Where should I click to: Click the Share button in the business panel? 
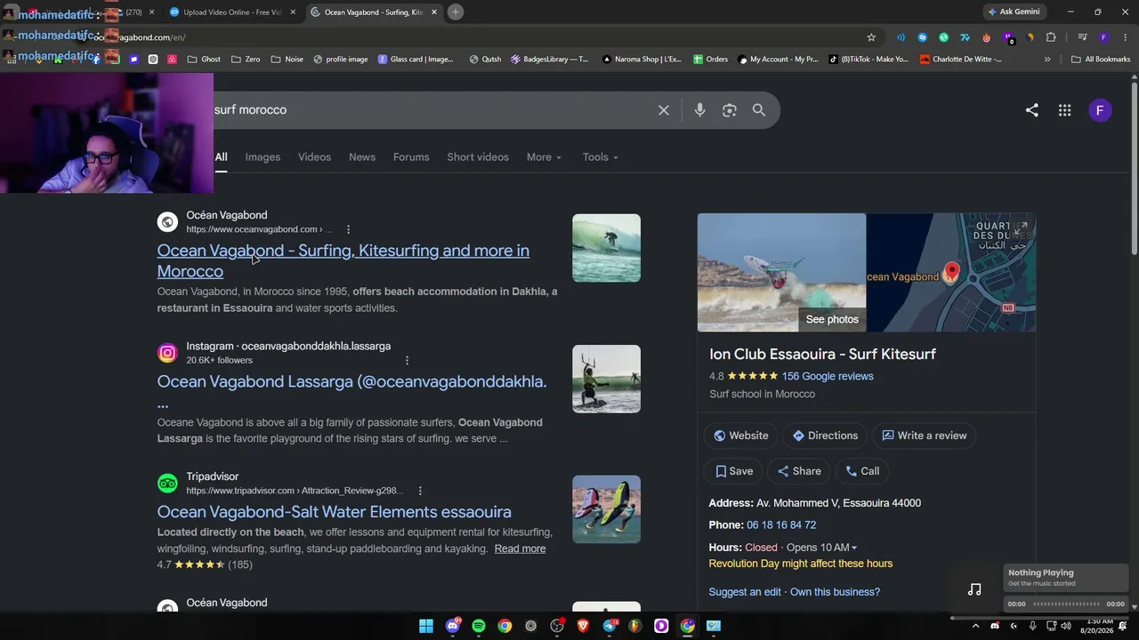pyautogui.click(x=799, y=471)
